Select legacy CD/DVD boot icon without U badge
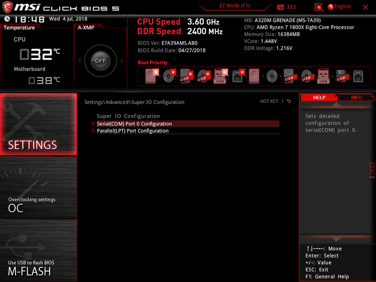The height and width of the screenshot is (282, 376). click(272, 76)
